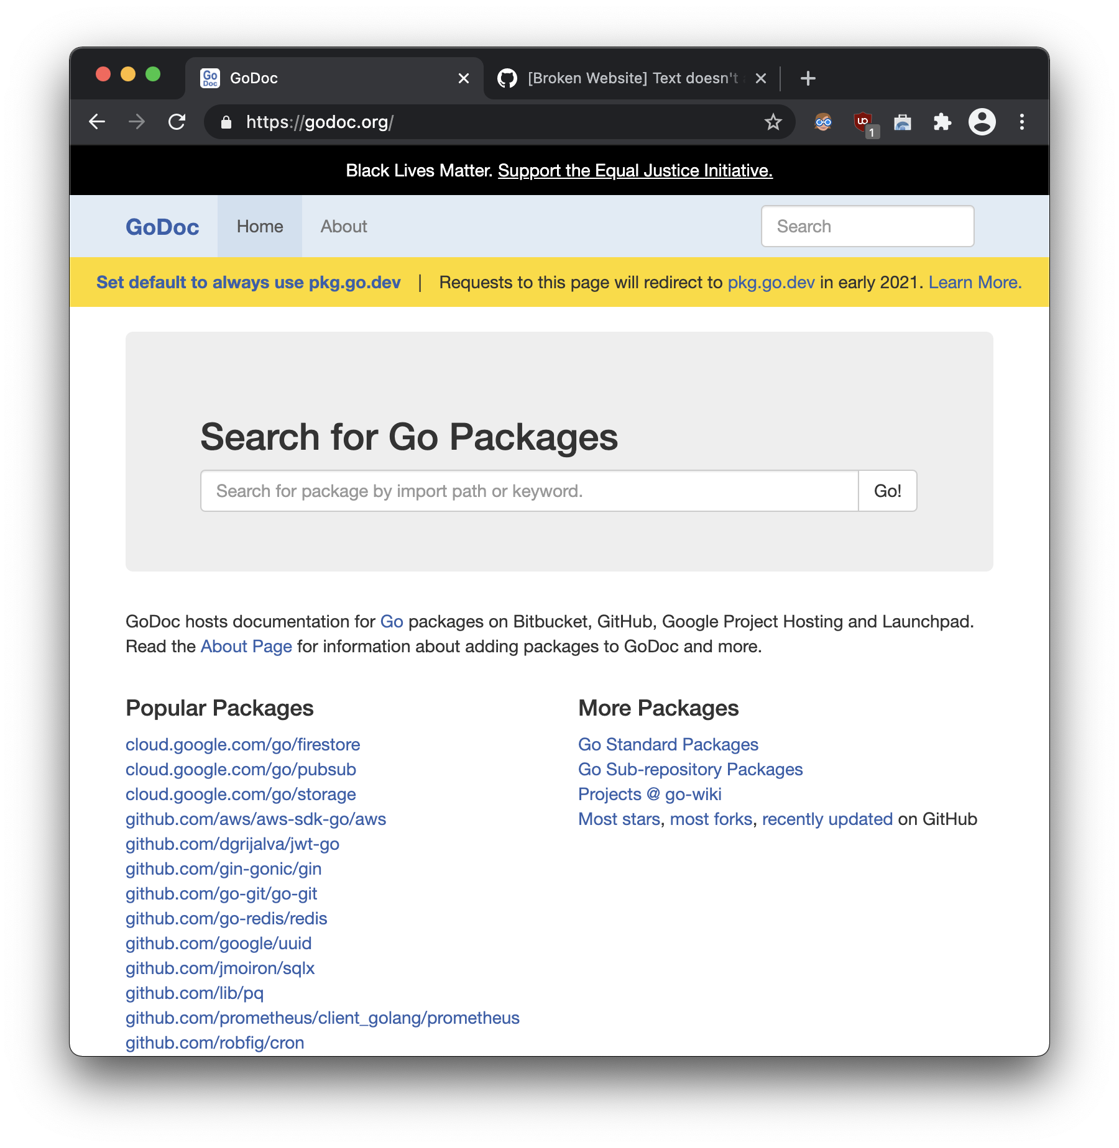1119x1148 pixels.
Task: Select the GoDoc browser tab
Action: [x=334, y=78]
